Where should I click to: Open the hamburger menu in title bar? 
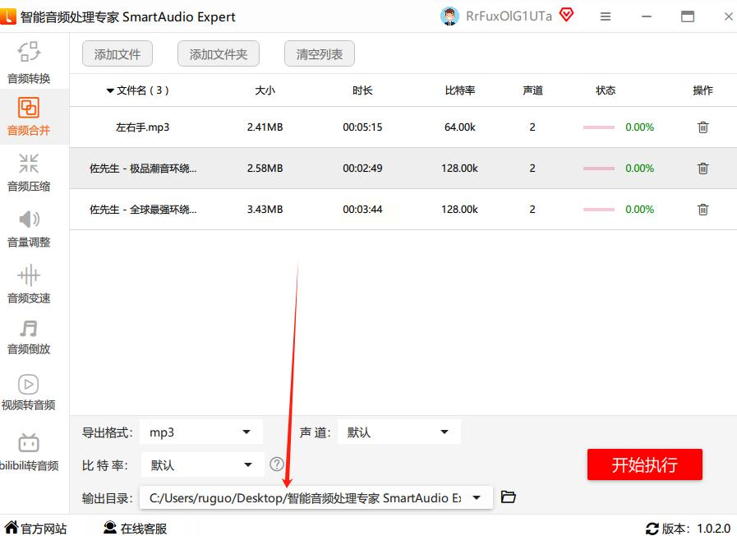606,16
